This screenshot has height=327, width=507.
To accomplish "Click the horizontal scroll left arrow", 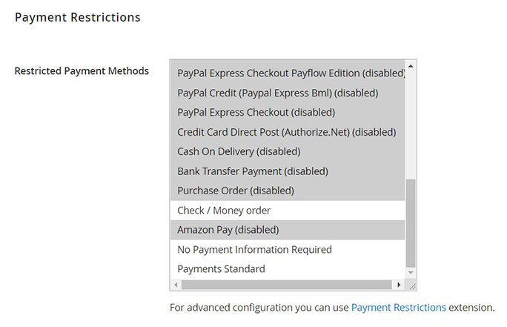I will click(176, 285).
